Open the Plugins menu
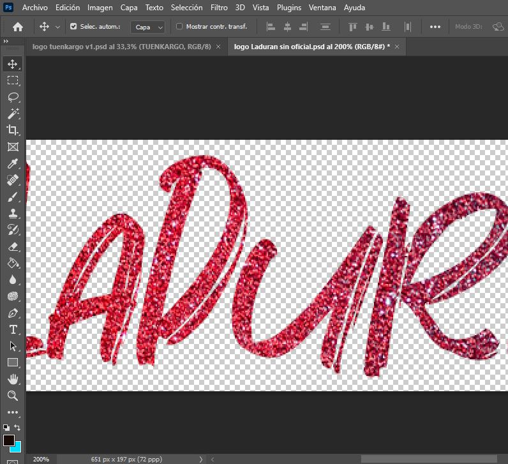The width and height of the screenshot is (508, 464). [x=289, y=8]
